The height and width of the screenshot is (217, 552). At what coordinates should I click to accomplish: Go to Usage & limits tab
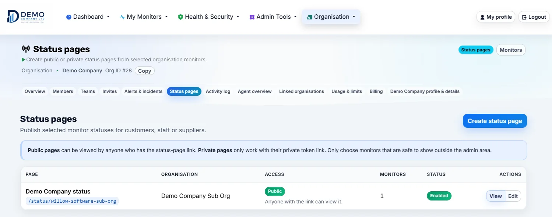click(347, 91)
